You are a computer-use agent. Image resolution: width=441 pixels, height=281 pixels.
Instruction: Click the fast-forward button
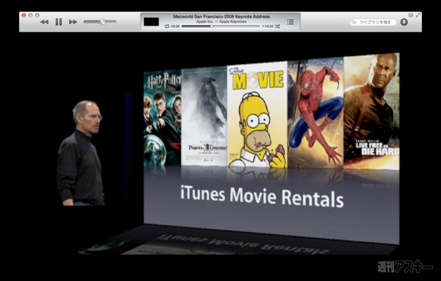tap(73, 22)
